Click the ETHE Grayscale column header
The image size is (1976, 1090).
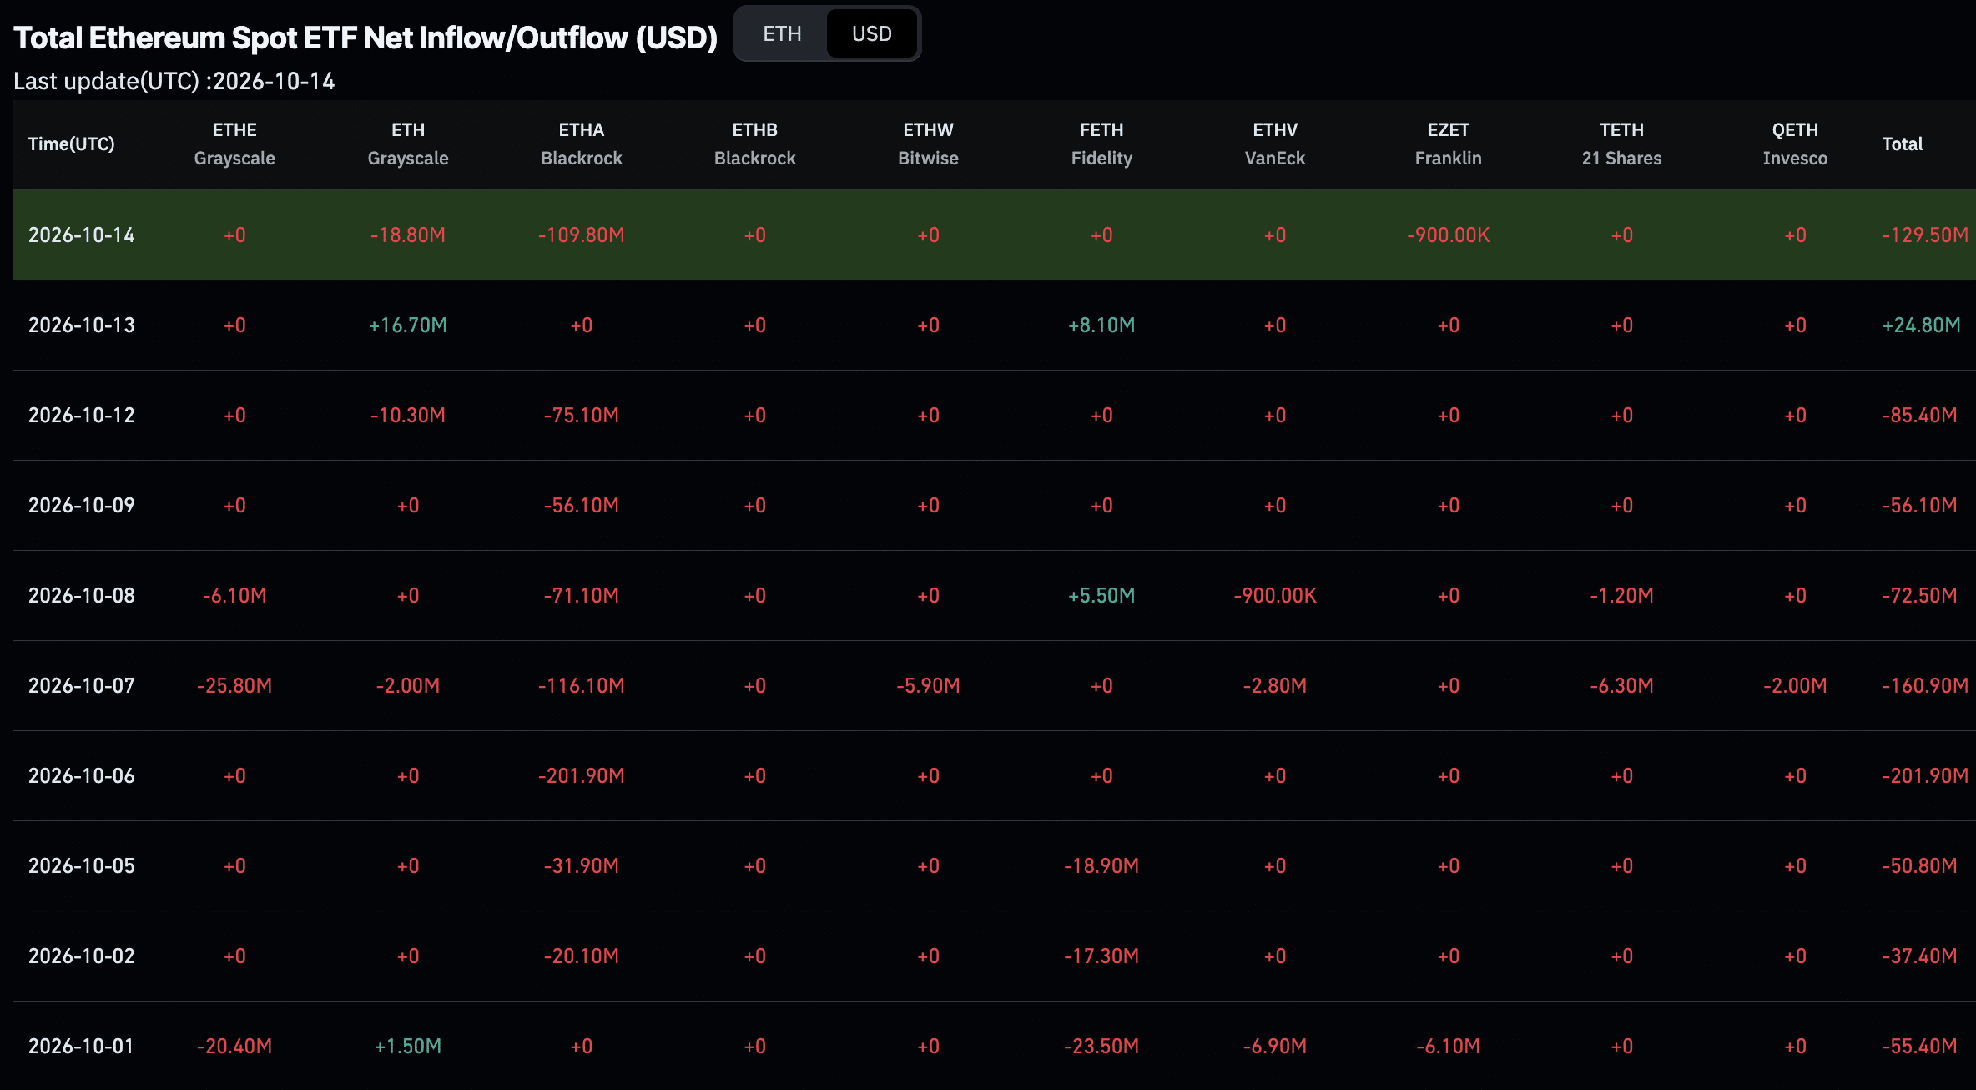(x=234, y=144)
